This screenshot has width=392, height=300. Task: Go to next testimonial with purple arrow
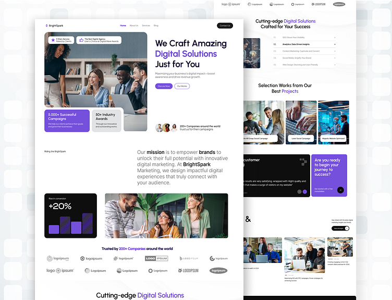coord(305,191)
